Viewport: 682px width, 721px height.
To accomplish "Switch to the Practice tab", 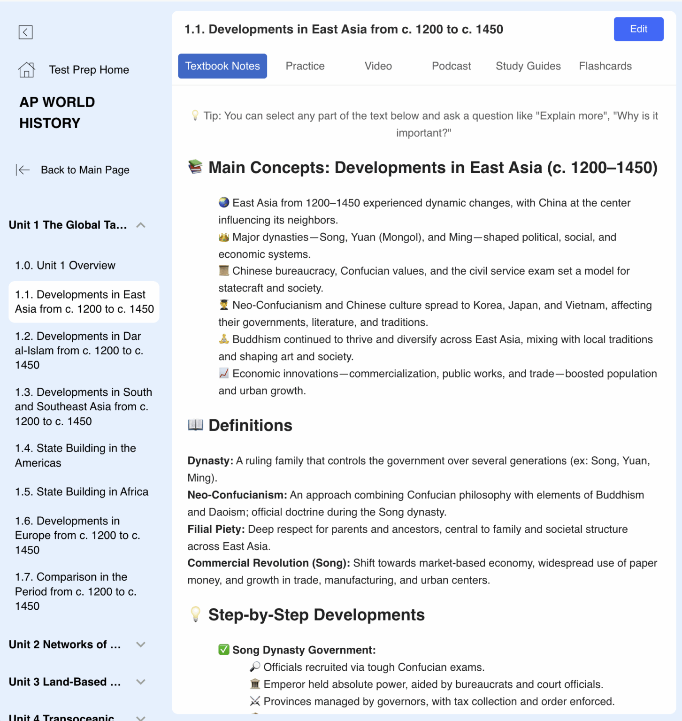I will (305, 66).
